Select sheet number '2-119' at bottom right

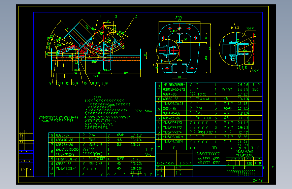coord(258,180)
